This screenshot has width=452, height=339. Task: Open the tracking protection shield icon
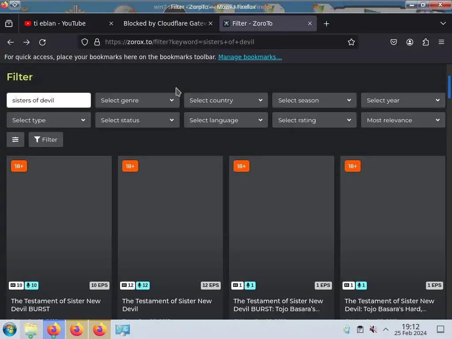pyautogui.click(x=84, y=42)
